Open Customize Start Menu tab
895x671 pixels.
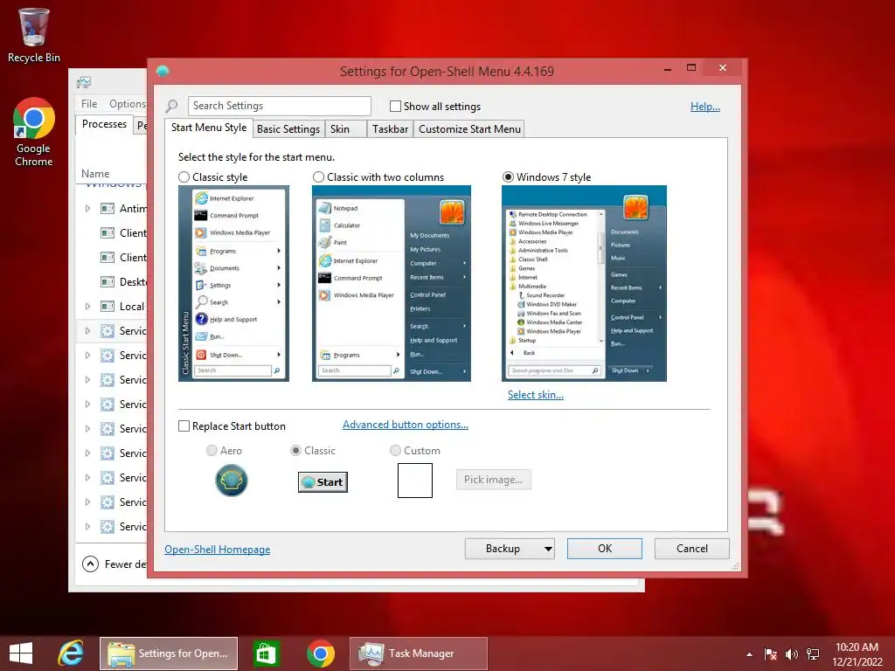pos(469,129)
